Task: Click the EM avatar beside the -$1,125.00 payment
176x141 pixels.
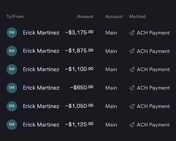Action: pyautogui.click(x=12, y=124)
